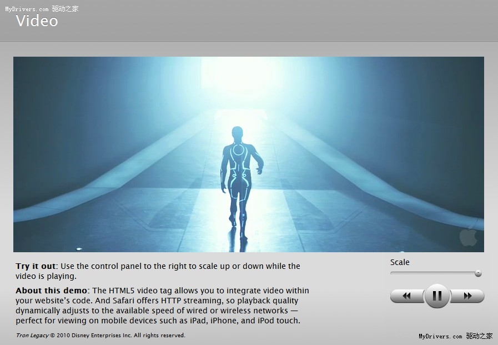Click the 'Safari offers HTTP streaming' text
Viewport: 498px width, 345px height.
click(x=169, y=301)
